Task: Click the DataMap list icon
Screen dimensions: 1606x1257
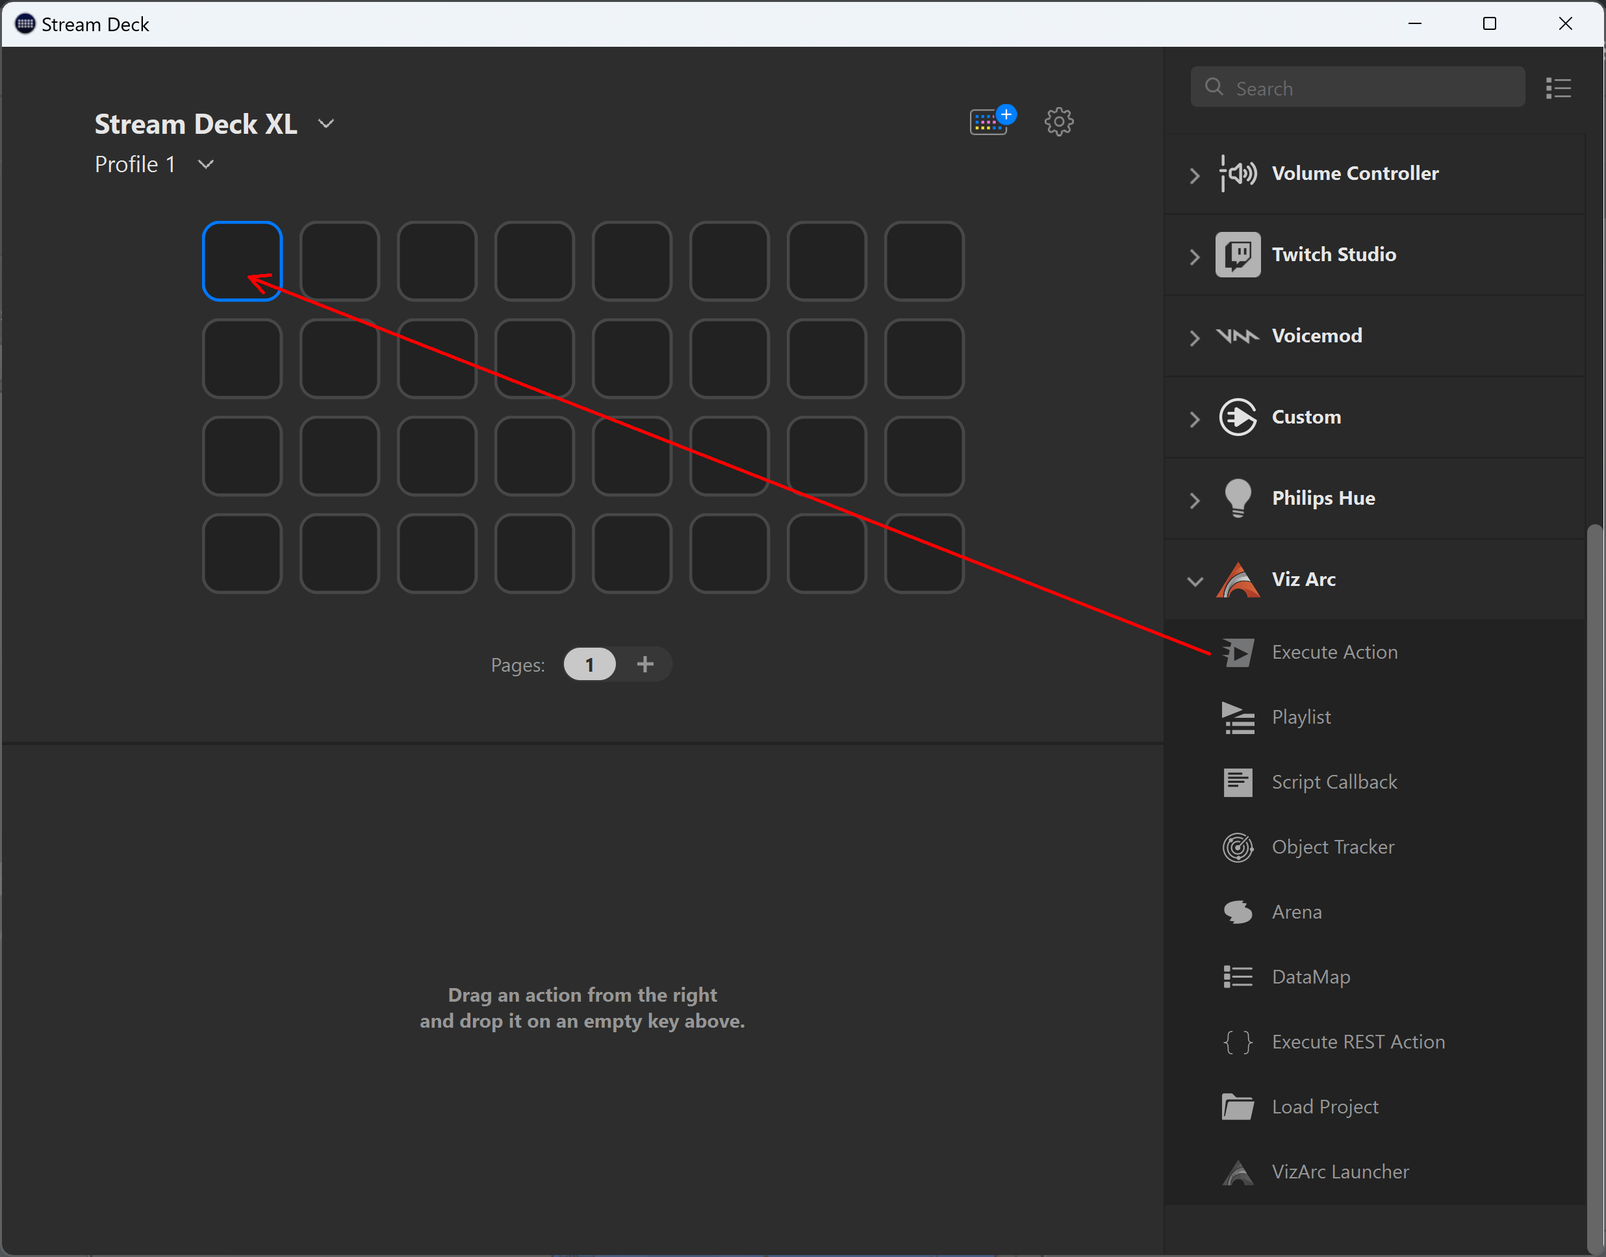Action: (1238, 977)
